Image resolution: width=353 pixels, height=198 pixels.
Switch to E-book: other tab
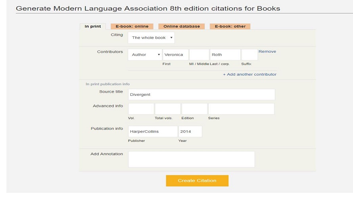point(230,27)
